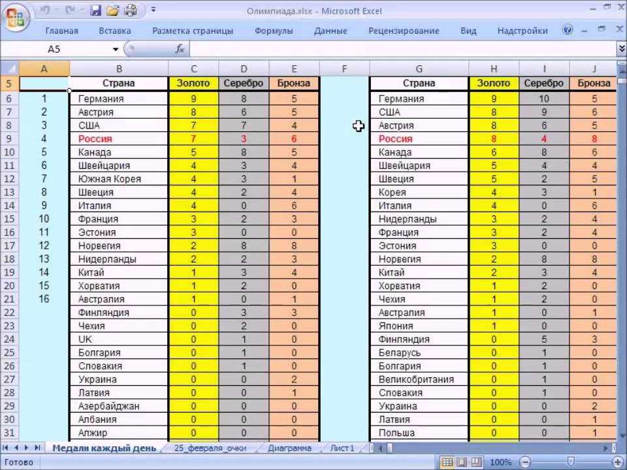The image size is (627, 470).
Task: Open the Excel Help question mark icon
Action: pyautogui.click(x=567, y=29)
